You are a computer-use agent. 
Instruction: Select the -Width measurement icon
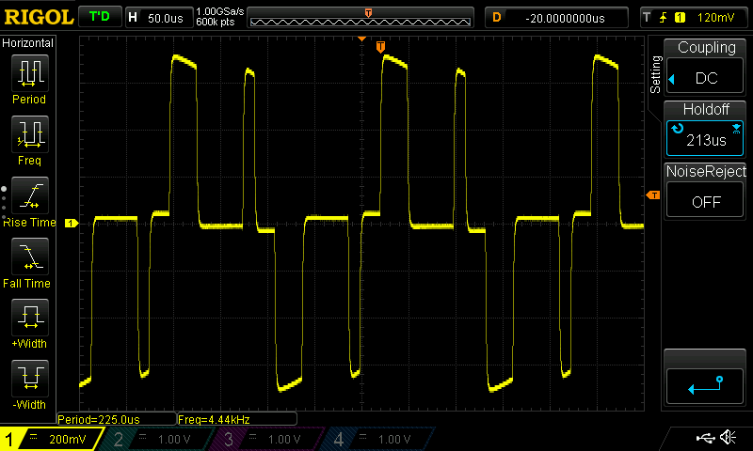(30, 378)
